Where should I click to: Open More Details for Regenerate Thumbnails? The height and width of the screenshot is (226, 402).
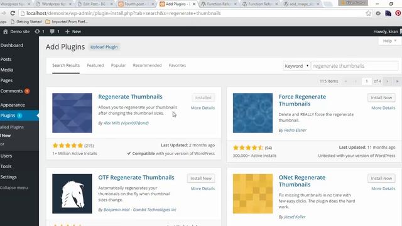[x=203, y=108]
